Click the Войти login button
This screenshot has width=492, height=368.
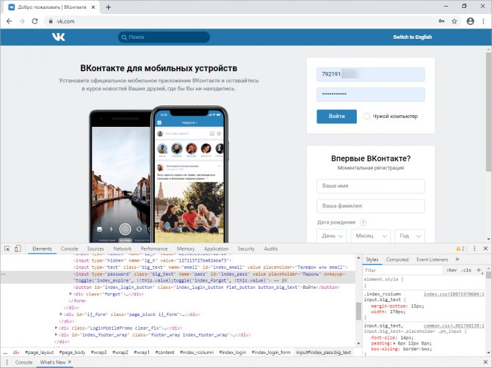(336, 117)
